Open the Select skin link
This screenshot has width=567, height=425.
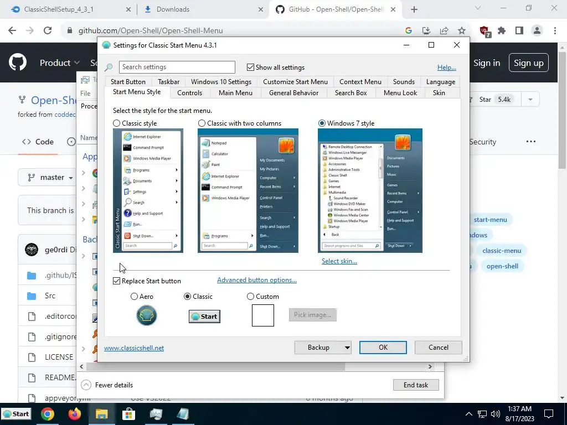339,261
